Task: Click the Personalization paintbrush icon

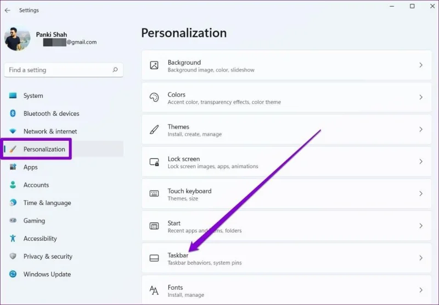Action: (x=13, y=149)
